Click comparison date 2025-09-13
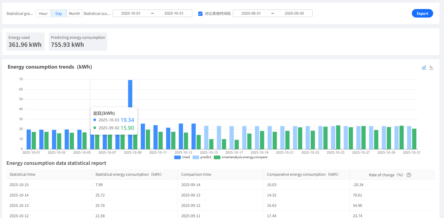The height and width of the screenshot is (218, 444). (191, 195)
